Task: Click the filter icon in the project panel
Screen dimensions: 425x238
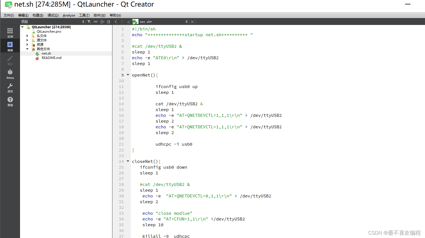Action: (x=89, y=21)
